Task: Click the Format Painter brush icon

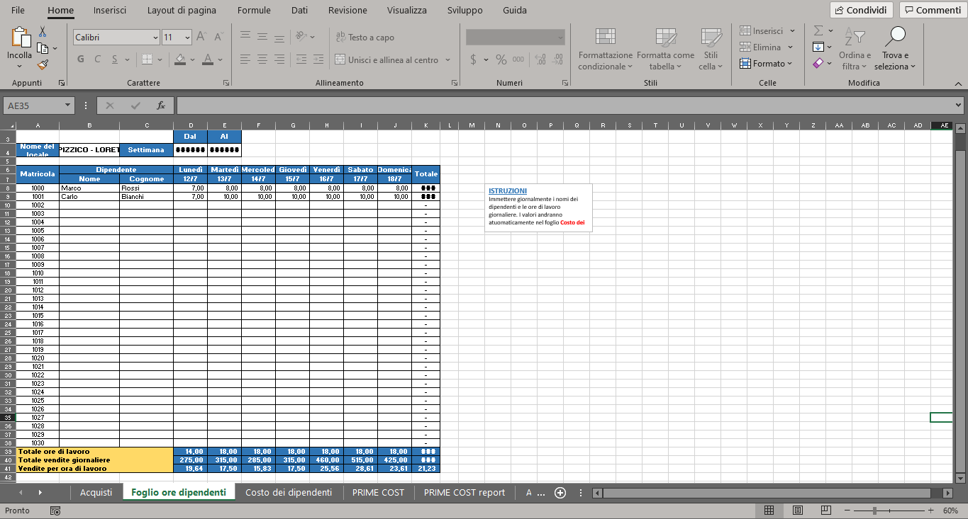Action: (43, 64)
